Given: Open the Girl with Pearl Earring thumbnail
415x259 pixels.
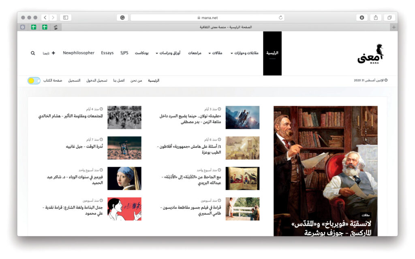Looking at the screenshot, I should [x=124, y=179].
